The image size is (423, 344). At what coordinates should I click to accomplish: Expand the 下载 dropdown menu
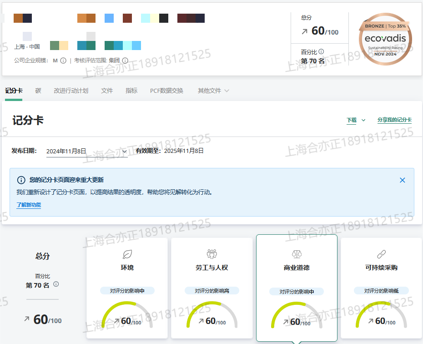point(356,120)
